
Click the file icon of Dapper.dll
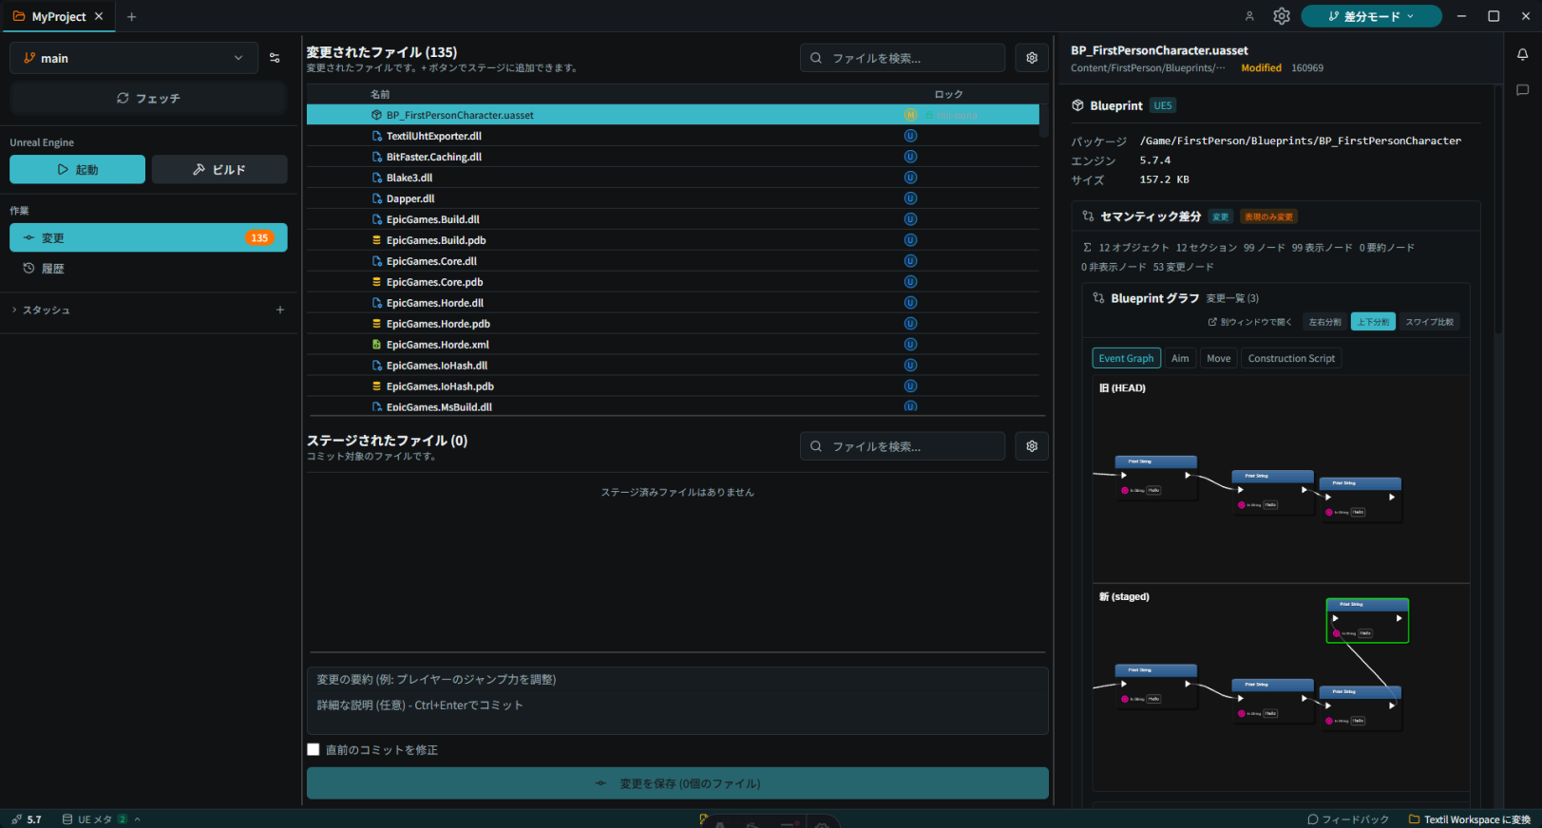click(x=377, y=198)
